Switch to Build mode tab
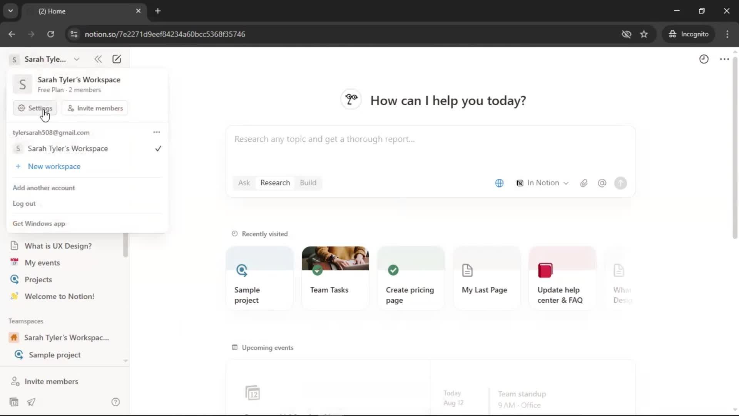 pos(308,183)
